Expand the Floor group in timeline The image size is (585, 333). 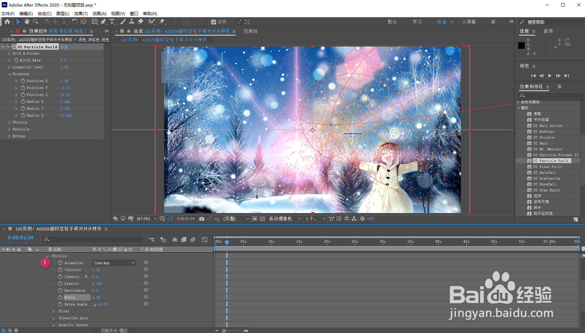pyautogui.click(x=54, y=311)
